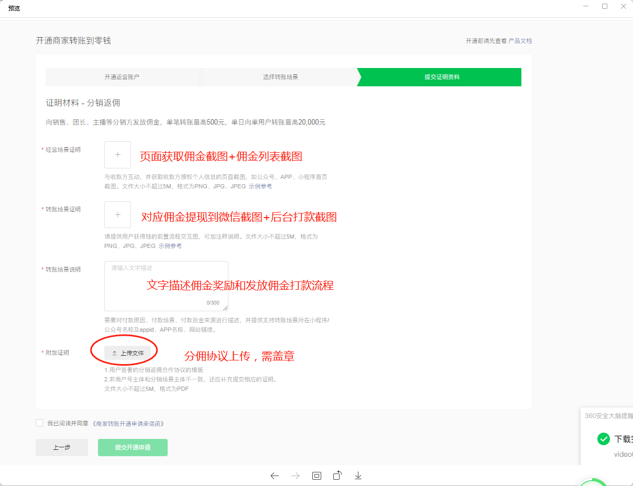This screenshot has width=633, height=486.
Task: Click inside the 转账场景说明 text area
Action: (x=166, y=286)
